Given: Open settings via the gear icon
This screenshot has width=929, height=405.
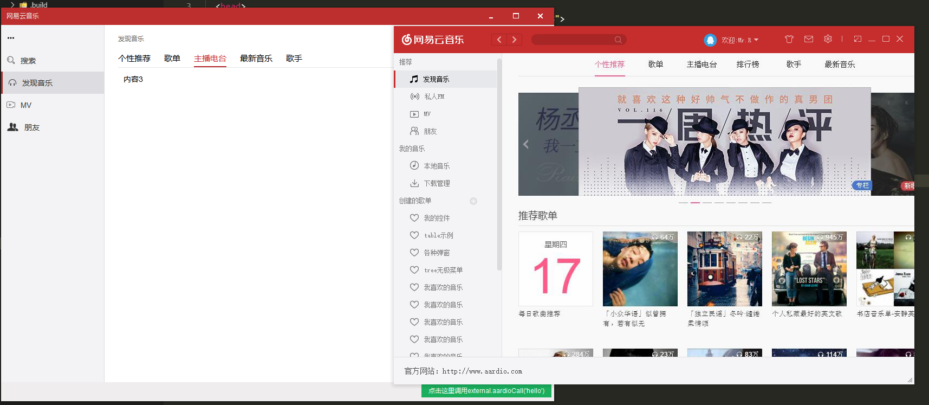Looking at the screenshot, I should click(828, 39).
